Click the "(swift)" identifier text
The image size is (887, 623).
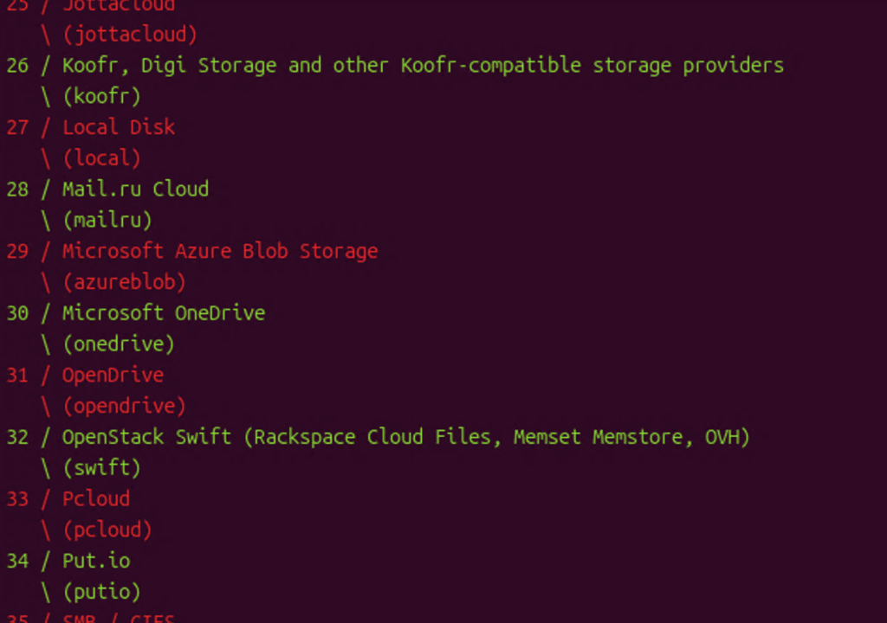(x=101, y=468)
